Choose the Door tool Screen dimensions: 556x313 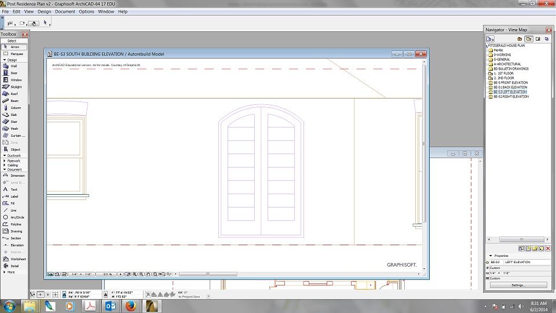[x=14, y=73]
